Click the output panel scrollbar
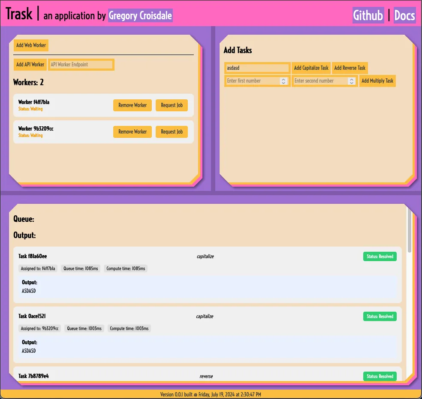 click(409, 231)
